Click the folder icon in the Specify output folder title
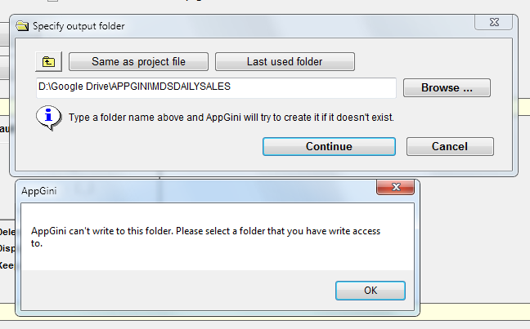Screen dimensions: 530x329 (22, 26)
